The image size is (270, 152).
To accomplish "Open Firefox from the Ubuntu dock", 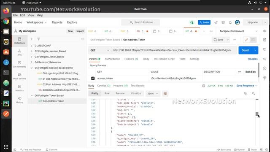I will pyautogui.click(x=6, y=11).
